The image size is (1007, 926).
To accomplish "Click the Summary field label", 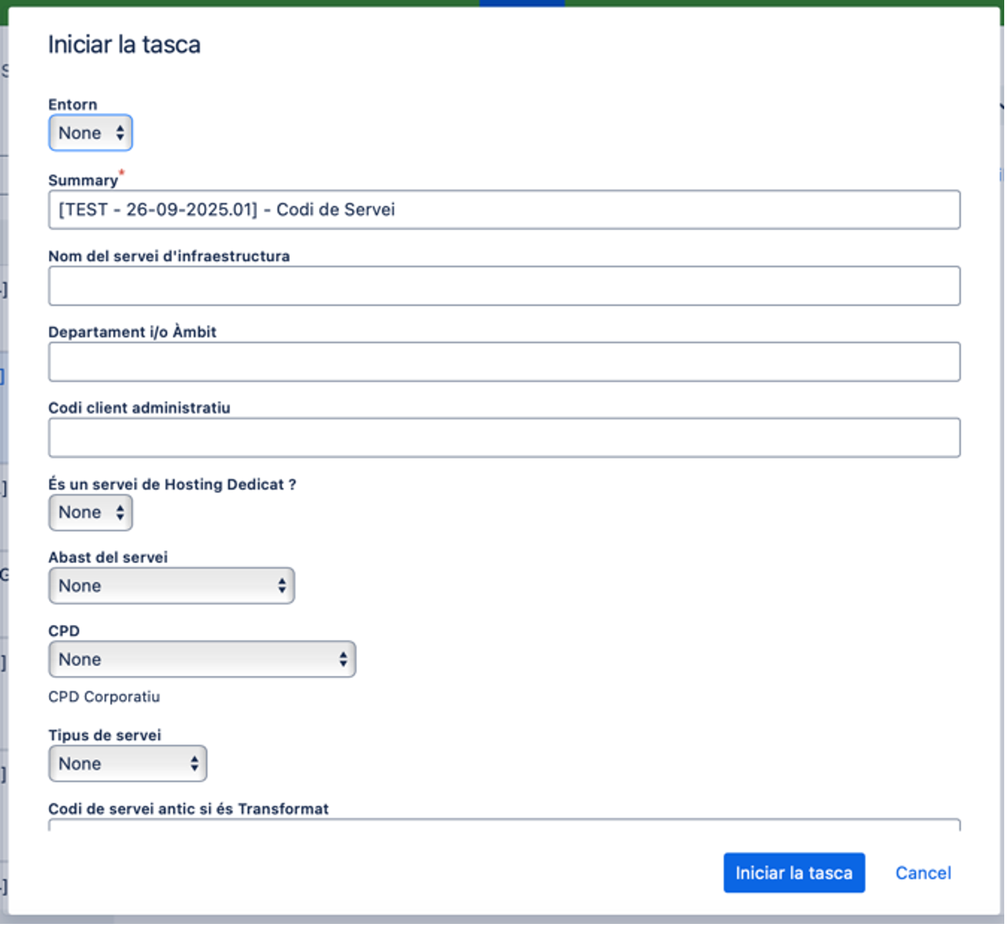I will pos(83,180).
